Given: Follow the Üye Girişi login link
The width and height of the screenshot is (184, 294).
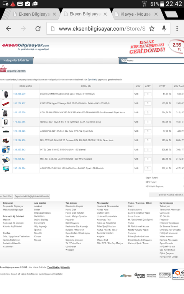Looking at the screenshot, I should pyautogui.click(x=92, y=80).
